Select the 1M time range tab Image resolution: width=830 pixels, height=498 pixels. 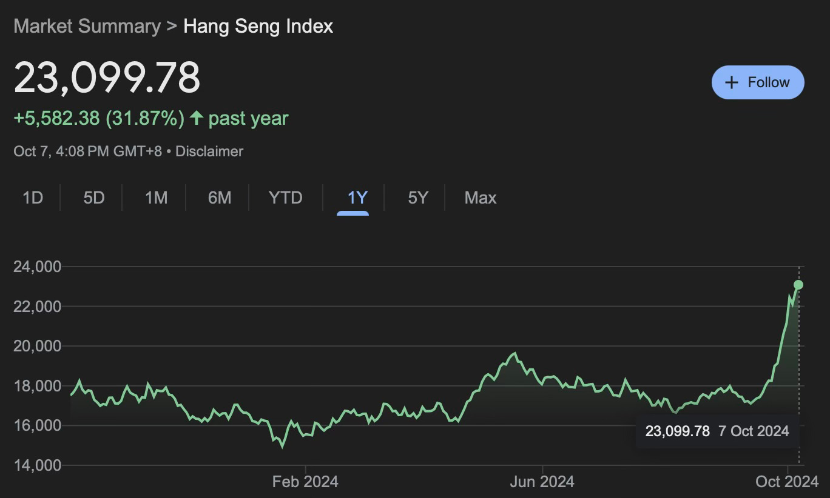[156, 198]
